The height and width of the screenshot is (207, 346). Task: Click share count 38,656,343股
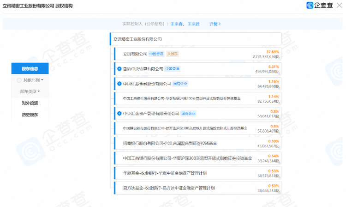[268, 191]
